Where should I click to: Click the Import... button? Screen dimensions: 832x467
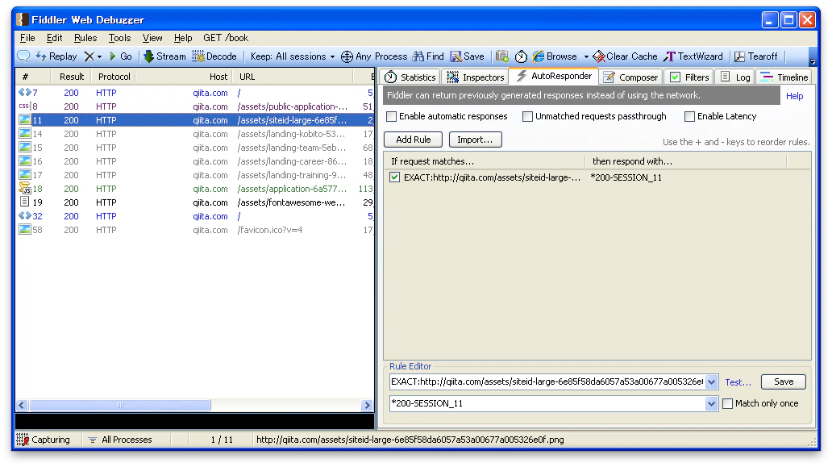click(x=475, y=140)
